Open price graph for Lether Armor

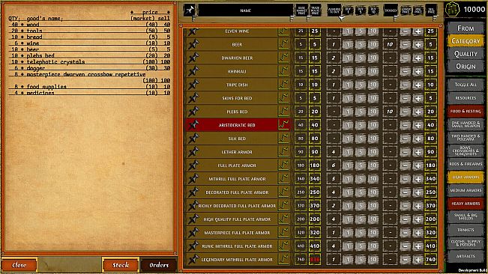(283, 152)
